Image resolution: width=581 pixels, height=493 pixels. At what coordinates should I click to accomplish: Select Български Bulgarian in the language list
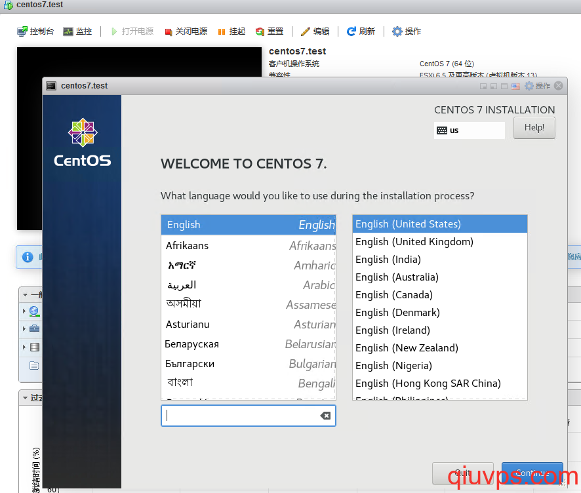(249, 364)
